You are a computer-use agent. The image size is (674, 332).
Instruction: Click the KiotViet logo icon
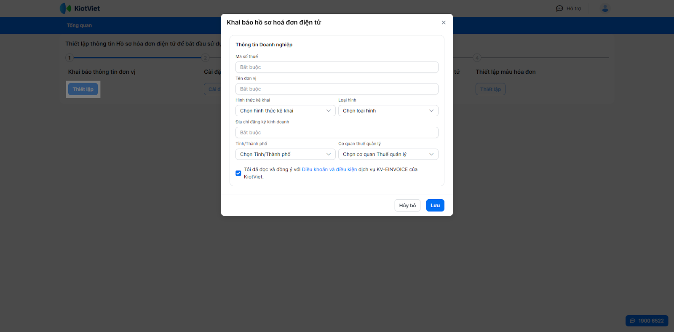65,8
